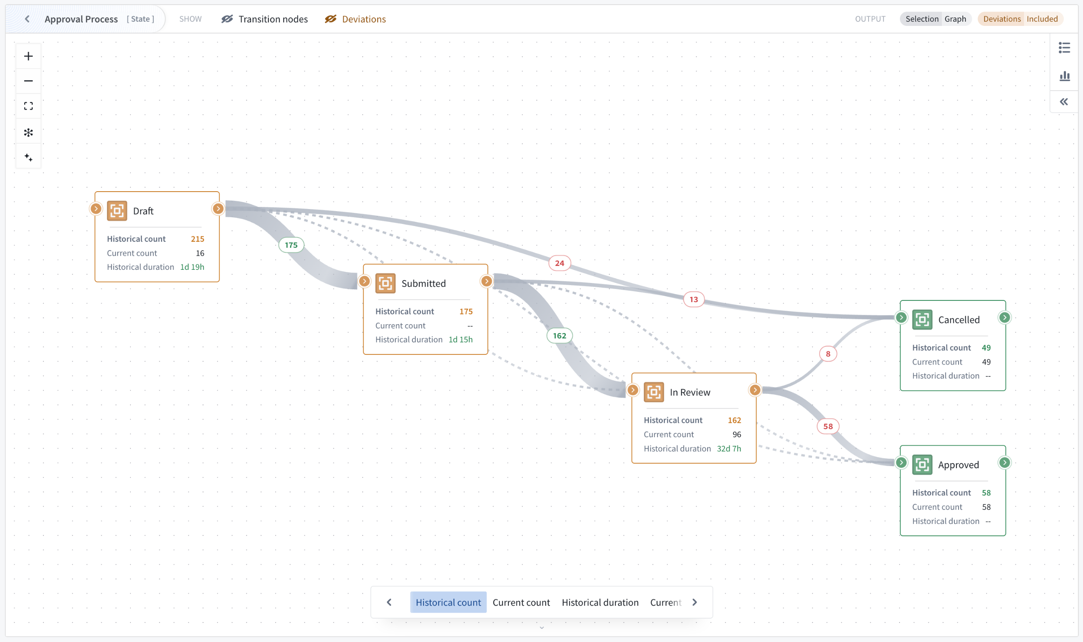This screenshot has height=642, width=1083.
Task: Expand incoming transitions of the Cancelled node
Action: 901,317
